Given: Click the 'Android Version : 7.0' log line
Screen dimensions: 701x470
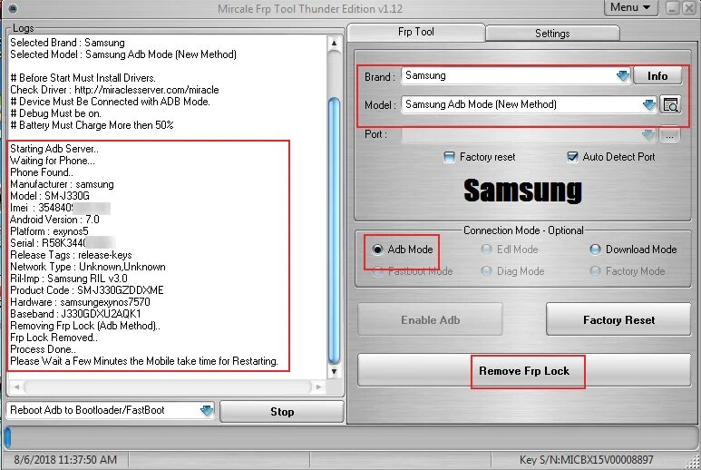Looking at the screenshot, I should click(54, 220).
